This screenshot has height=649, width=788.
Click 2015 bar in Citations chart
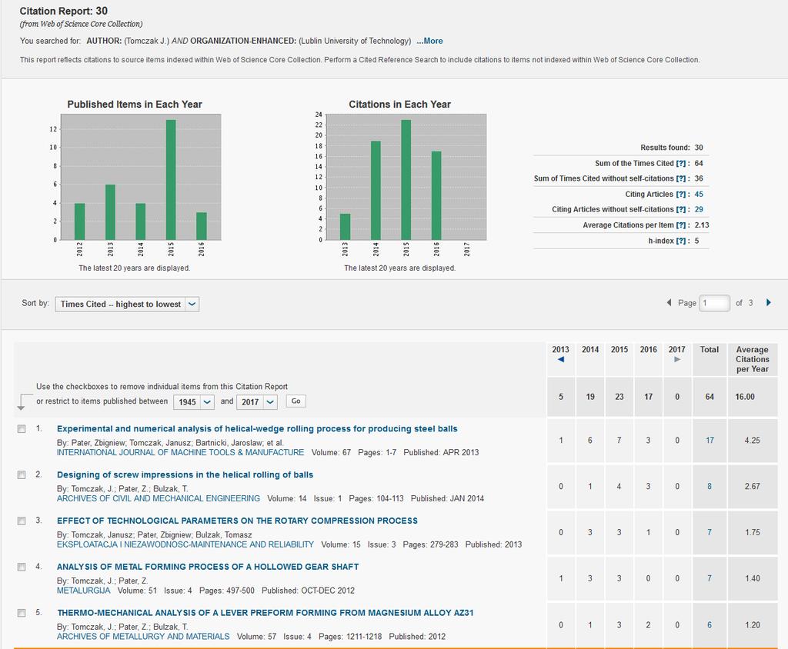pos(406,180)
